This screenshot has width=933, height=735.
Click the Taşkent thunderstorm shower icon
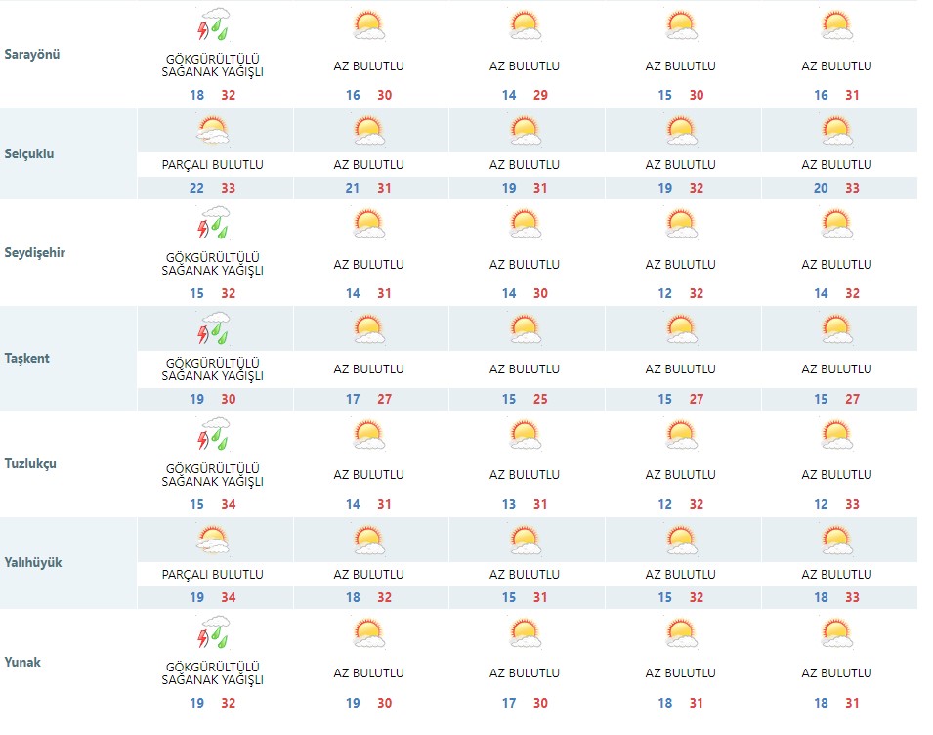point(213,328)
